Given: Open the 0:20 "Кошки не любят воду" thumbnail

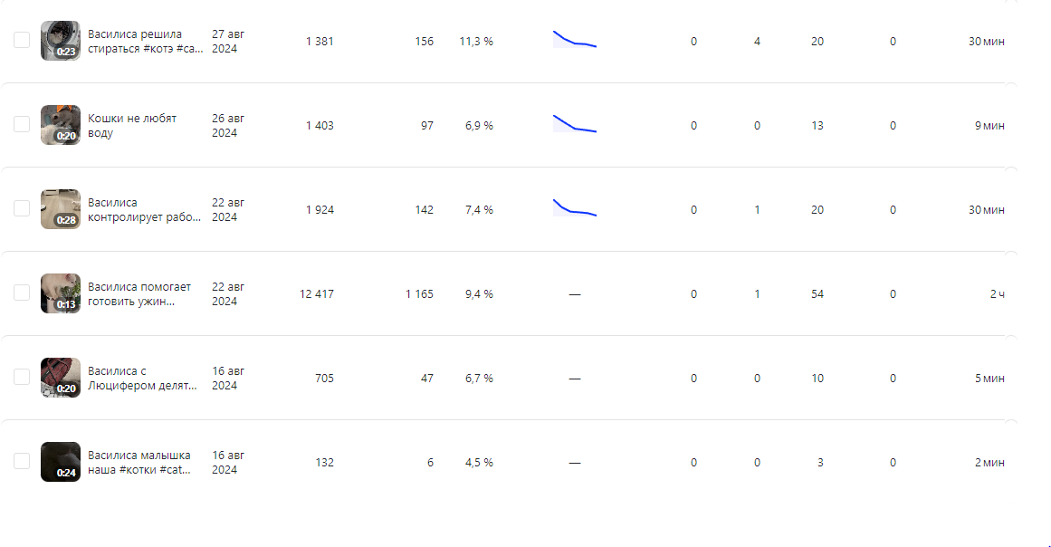Looking at the screenshot, I should click(61, 125).
